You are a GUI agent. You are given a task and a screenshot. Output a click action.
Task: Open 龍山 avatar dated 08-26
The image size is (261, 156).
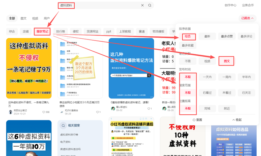(x=164, y=109)
